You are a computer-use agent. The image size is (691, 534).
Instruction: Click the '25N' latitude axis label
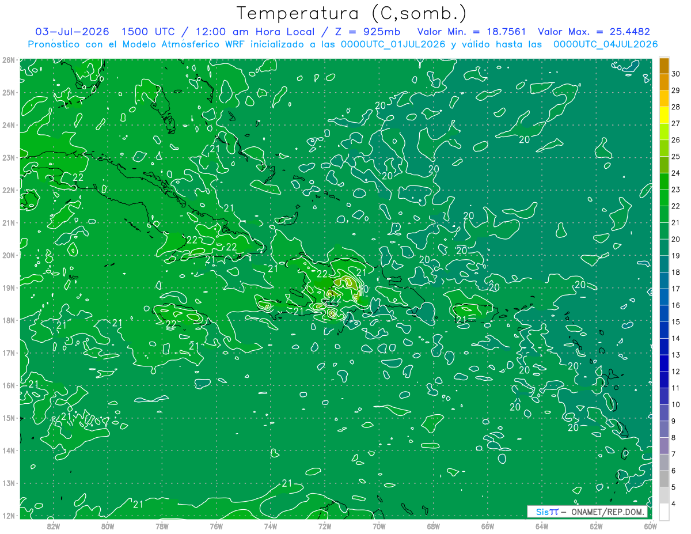click(x=8, y=92)
